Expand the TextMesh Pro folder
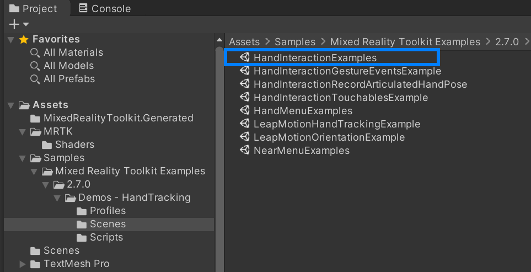 point(23,264)
